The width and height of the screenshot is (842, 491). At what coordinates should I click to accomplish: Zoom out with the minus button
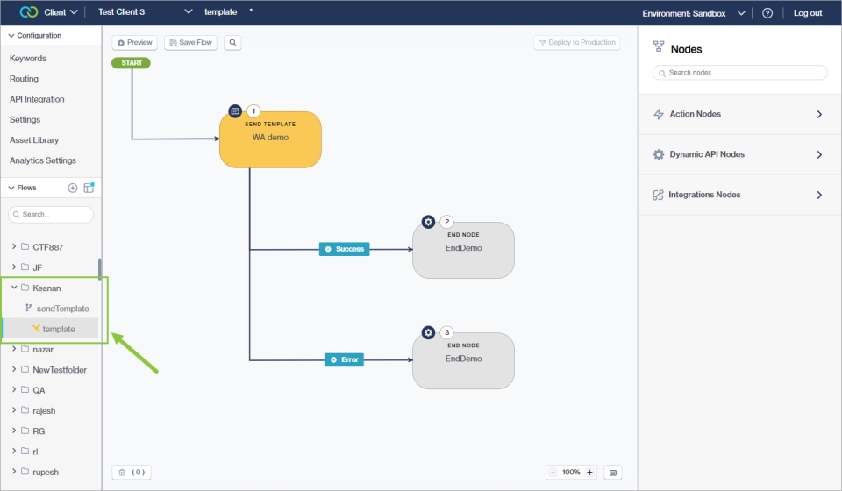point(553,473)
